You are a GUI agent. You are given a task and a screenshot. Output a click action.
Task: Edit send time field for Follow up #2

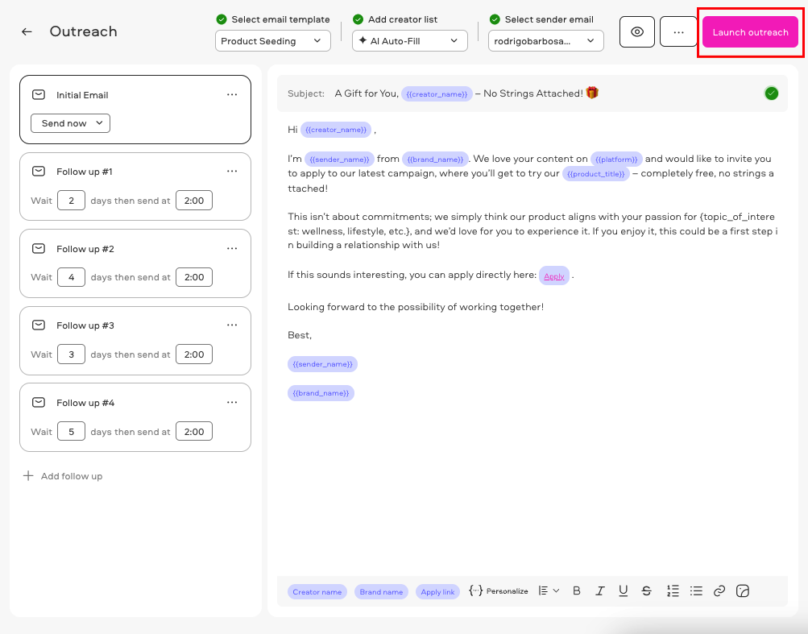pos(194,277)
